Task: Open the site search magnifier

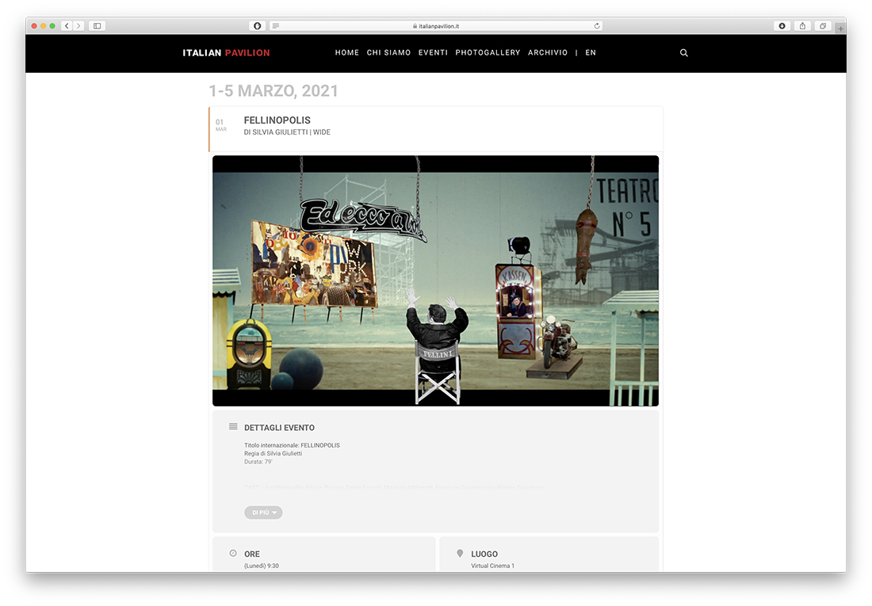Action: point(684,53)
